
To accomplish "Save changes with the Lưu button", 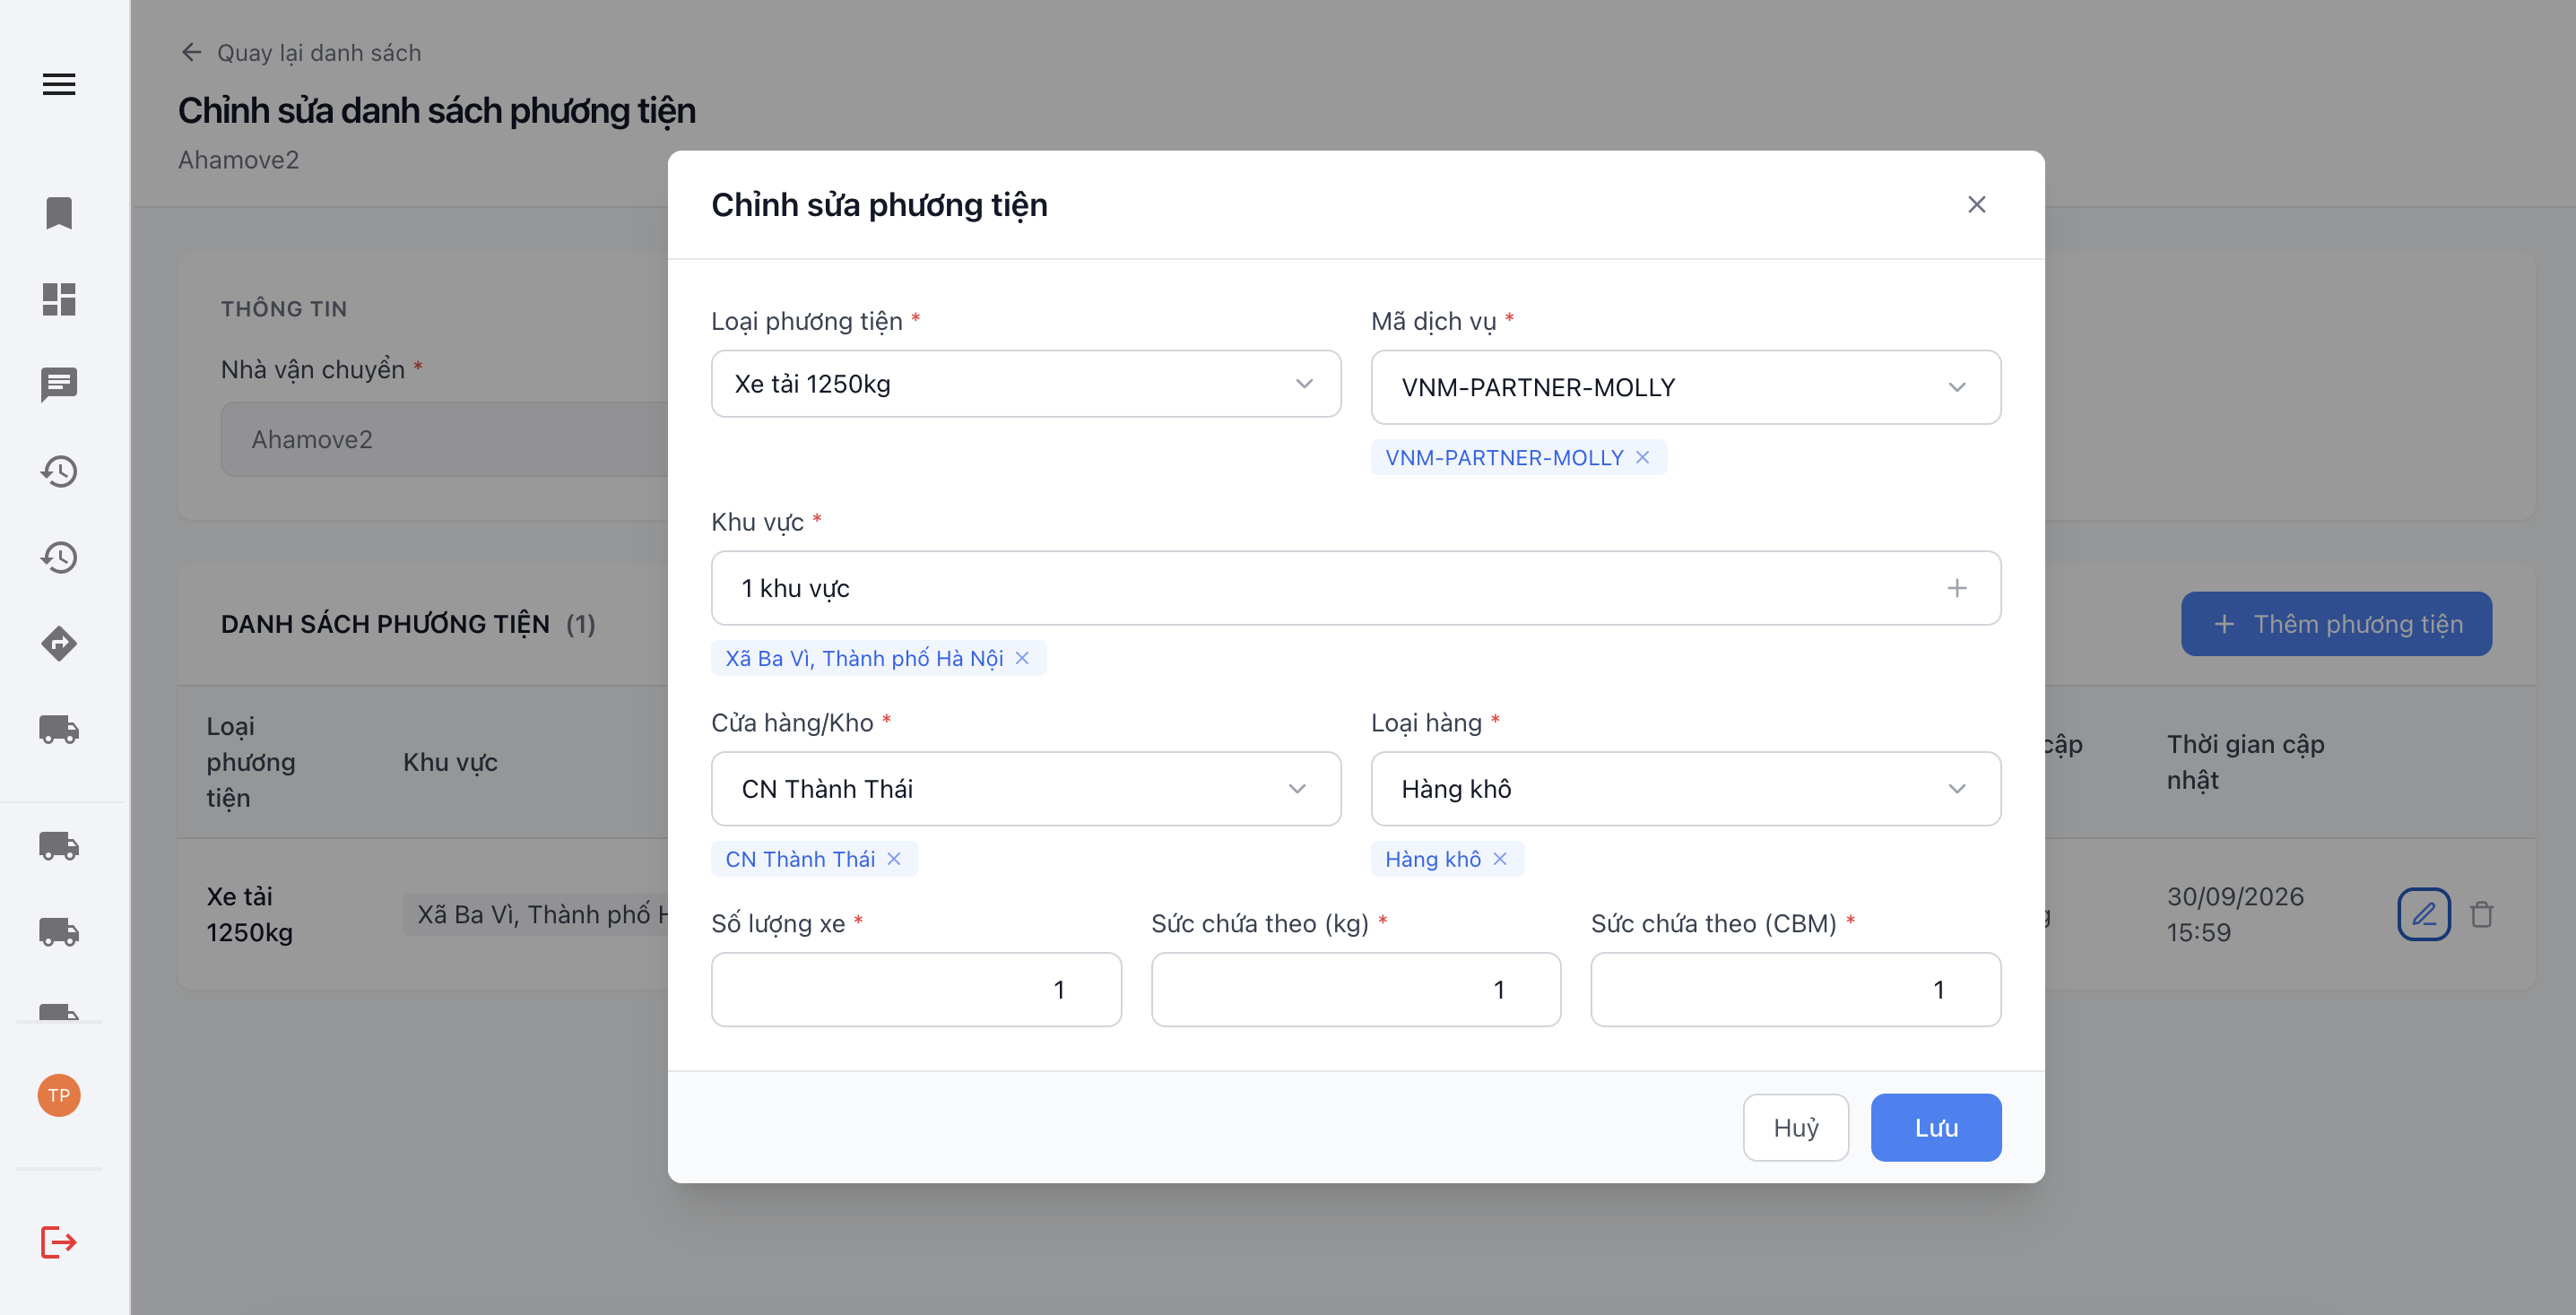I will [x=1936, y=1128].
